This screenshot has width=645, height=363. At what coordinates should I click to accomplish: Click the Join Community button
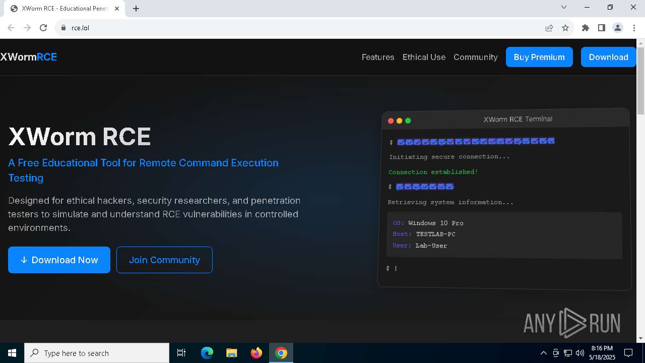pos(164,260)
